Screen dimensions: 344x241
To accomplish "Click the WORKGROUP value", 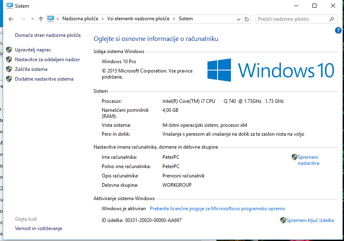I will (177, 185).
